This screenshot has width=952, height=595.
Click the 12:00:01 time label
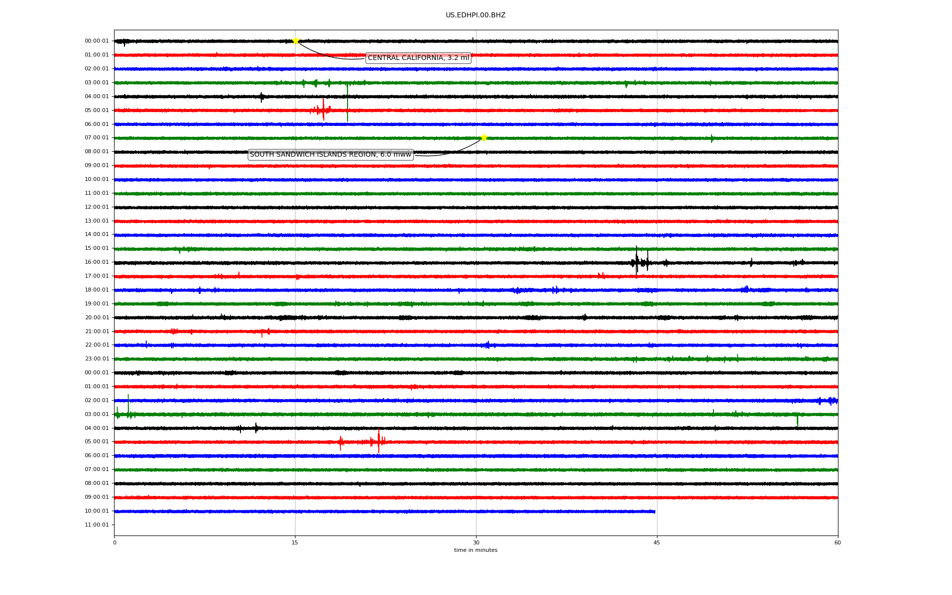point(97,207)
